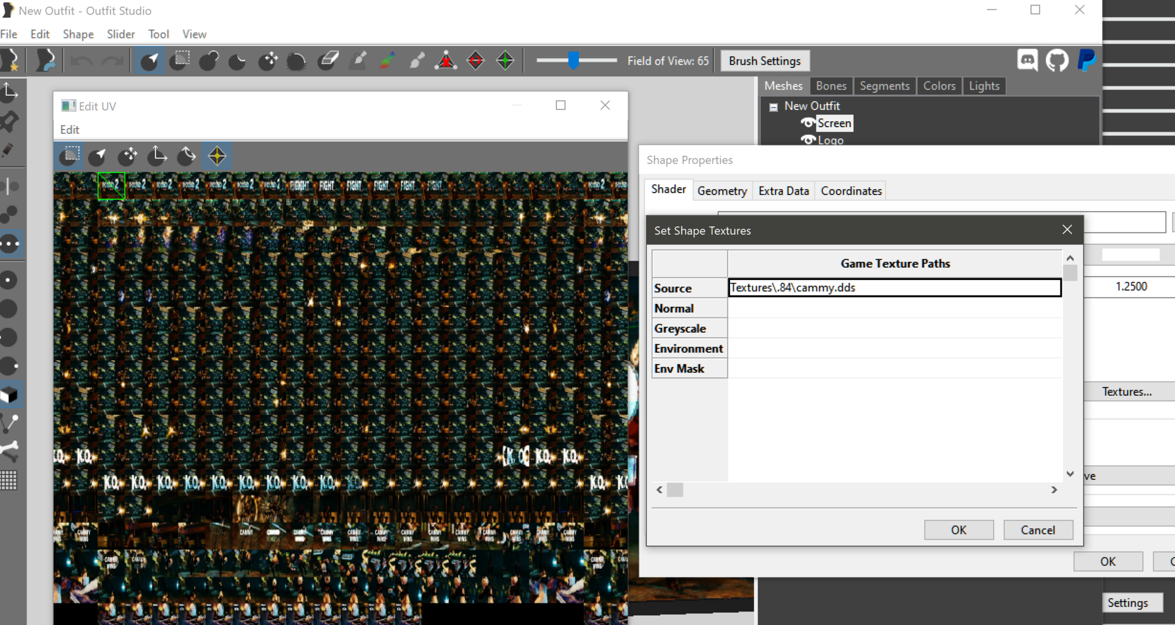Select the Flip Edge tool

pos(476,61)
